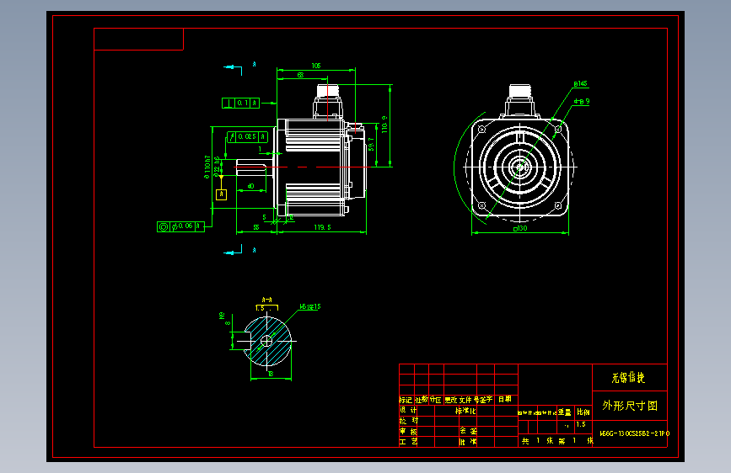The height and width of the screenshot is (473, 731).
Task: Select the 68 connector offset dimension
Action: (301, 75)
